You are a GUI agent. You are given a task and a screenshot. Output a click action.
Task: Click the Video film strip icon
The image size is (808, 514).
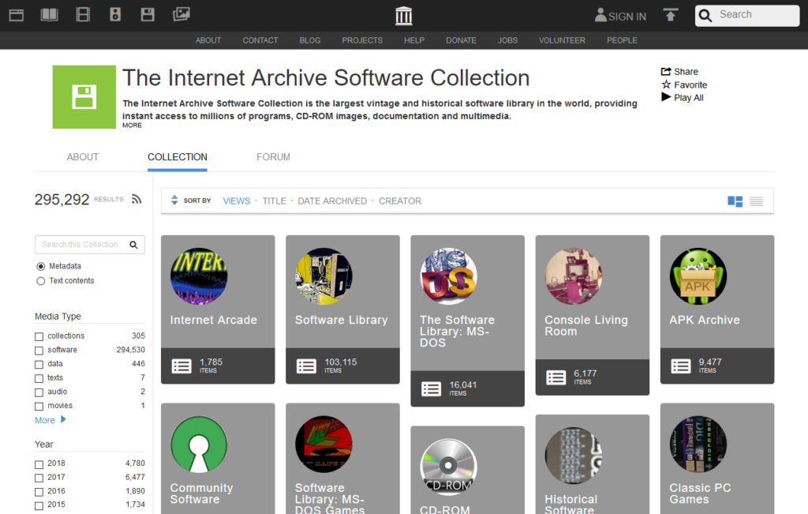tap(83, 14)
